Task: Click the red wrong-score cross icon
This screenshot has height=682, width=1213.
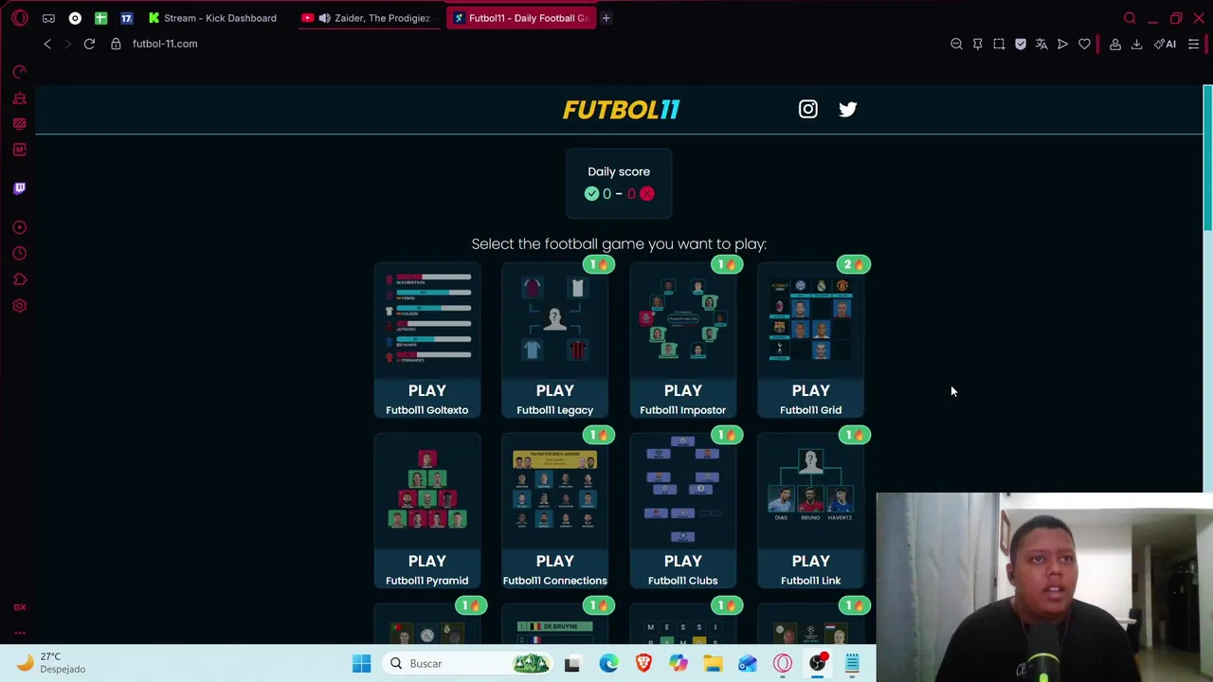Action: [646, 193]
